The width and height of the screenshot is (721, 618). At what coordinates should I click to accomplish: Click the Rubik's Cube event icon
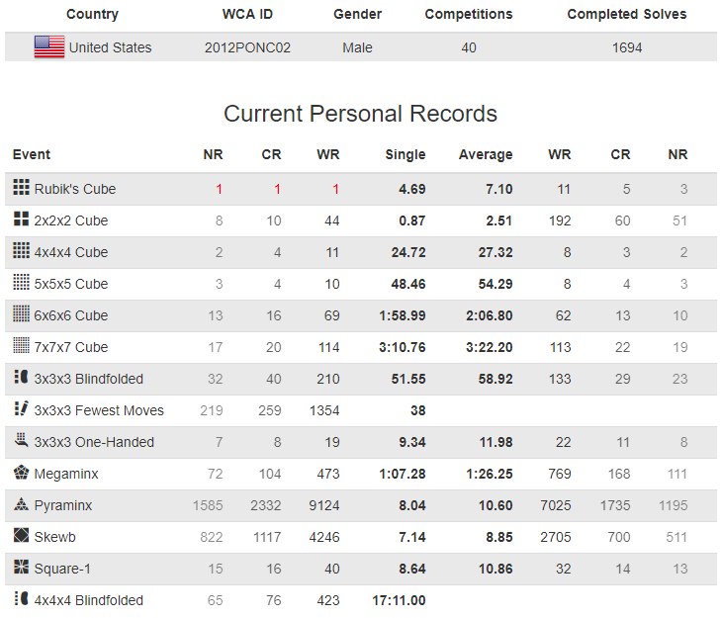coord(22,188)
